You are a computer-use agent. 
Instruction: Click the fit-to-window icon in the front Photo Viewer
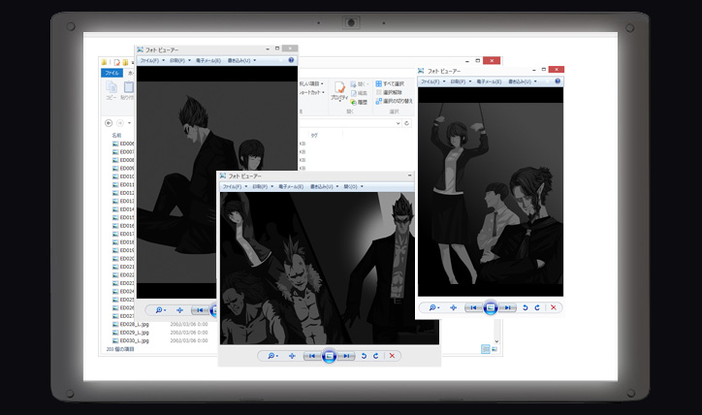pos(292,356)
